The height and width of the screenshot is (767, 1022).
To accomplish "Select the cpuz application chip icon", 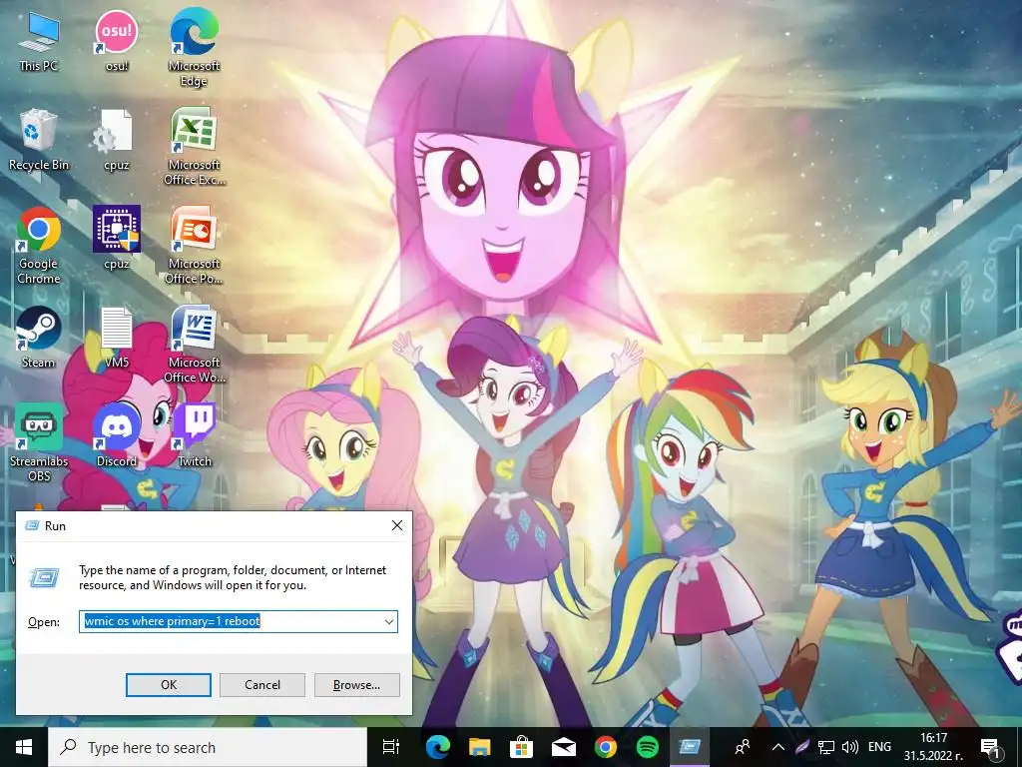I will coord(116,238).
